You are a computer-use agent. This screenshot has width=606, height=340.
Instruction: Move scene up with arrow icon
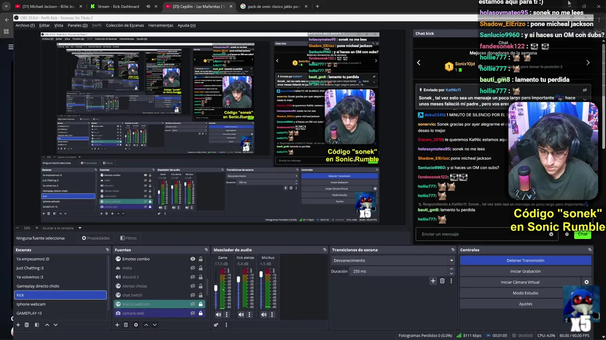coord(47,325)
